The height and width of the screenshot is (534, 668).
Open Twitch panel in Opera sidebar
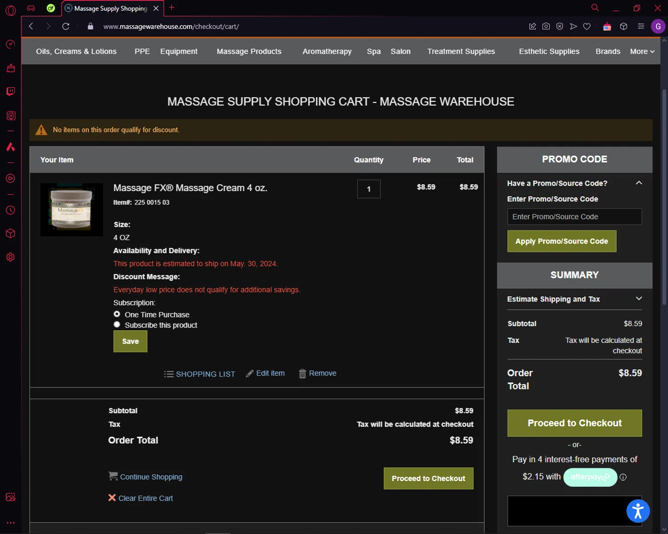click(x=11, y=92)
